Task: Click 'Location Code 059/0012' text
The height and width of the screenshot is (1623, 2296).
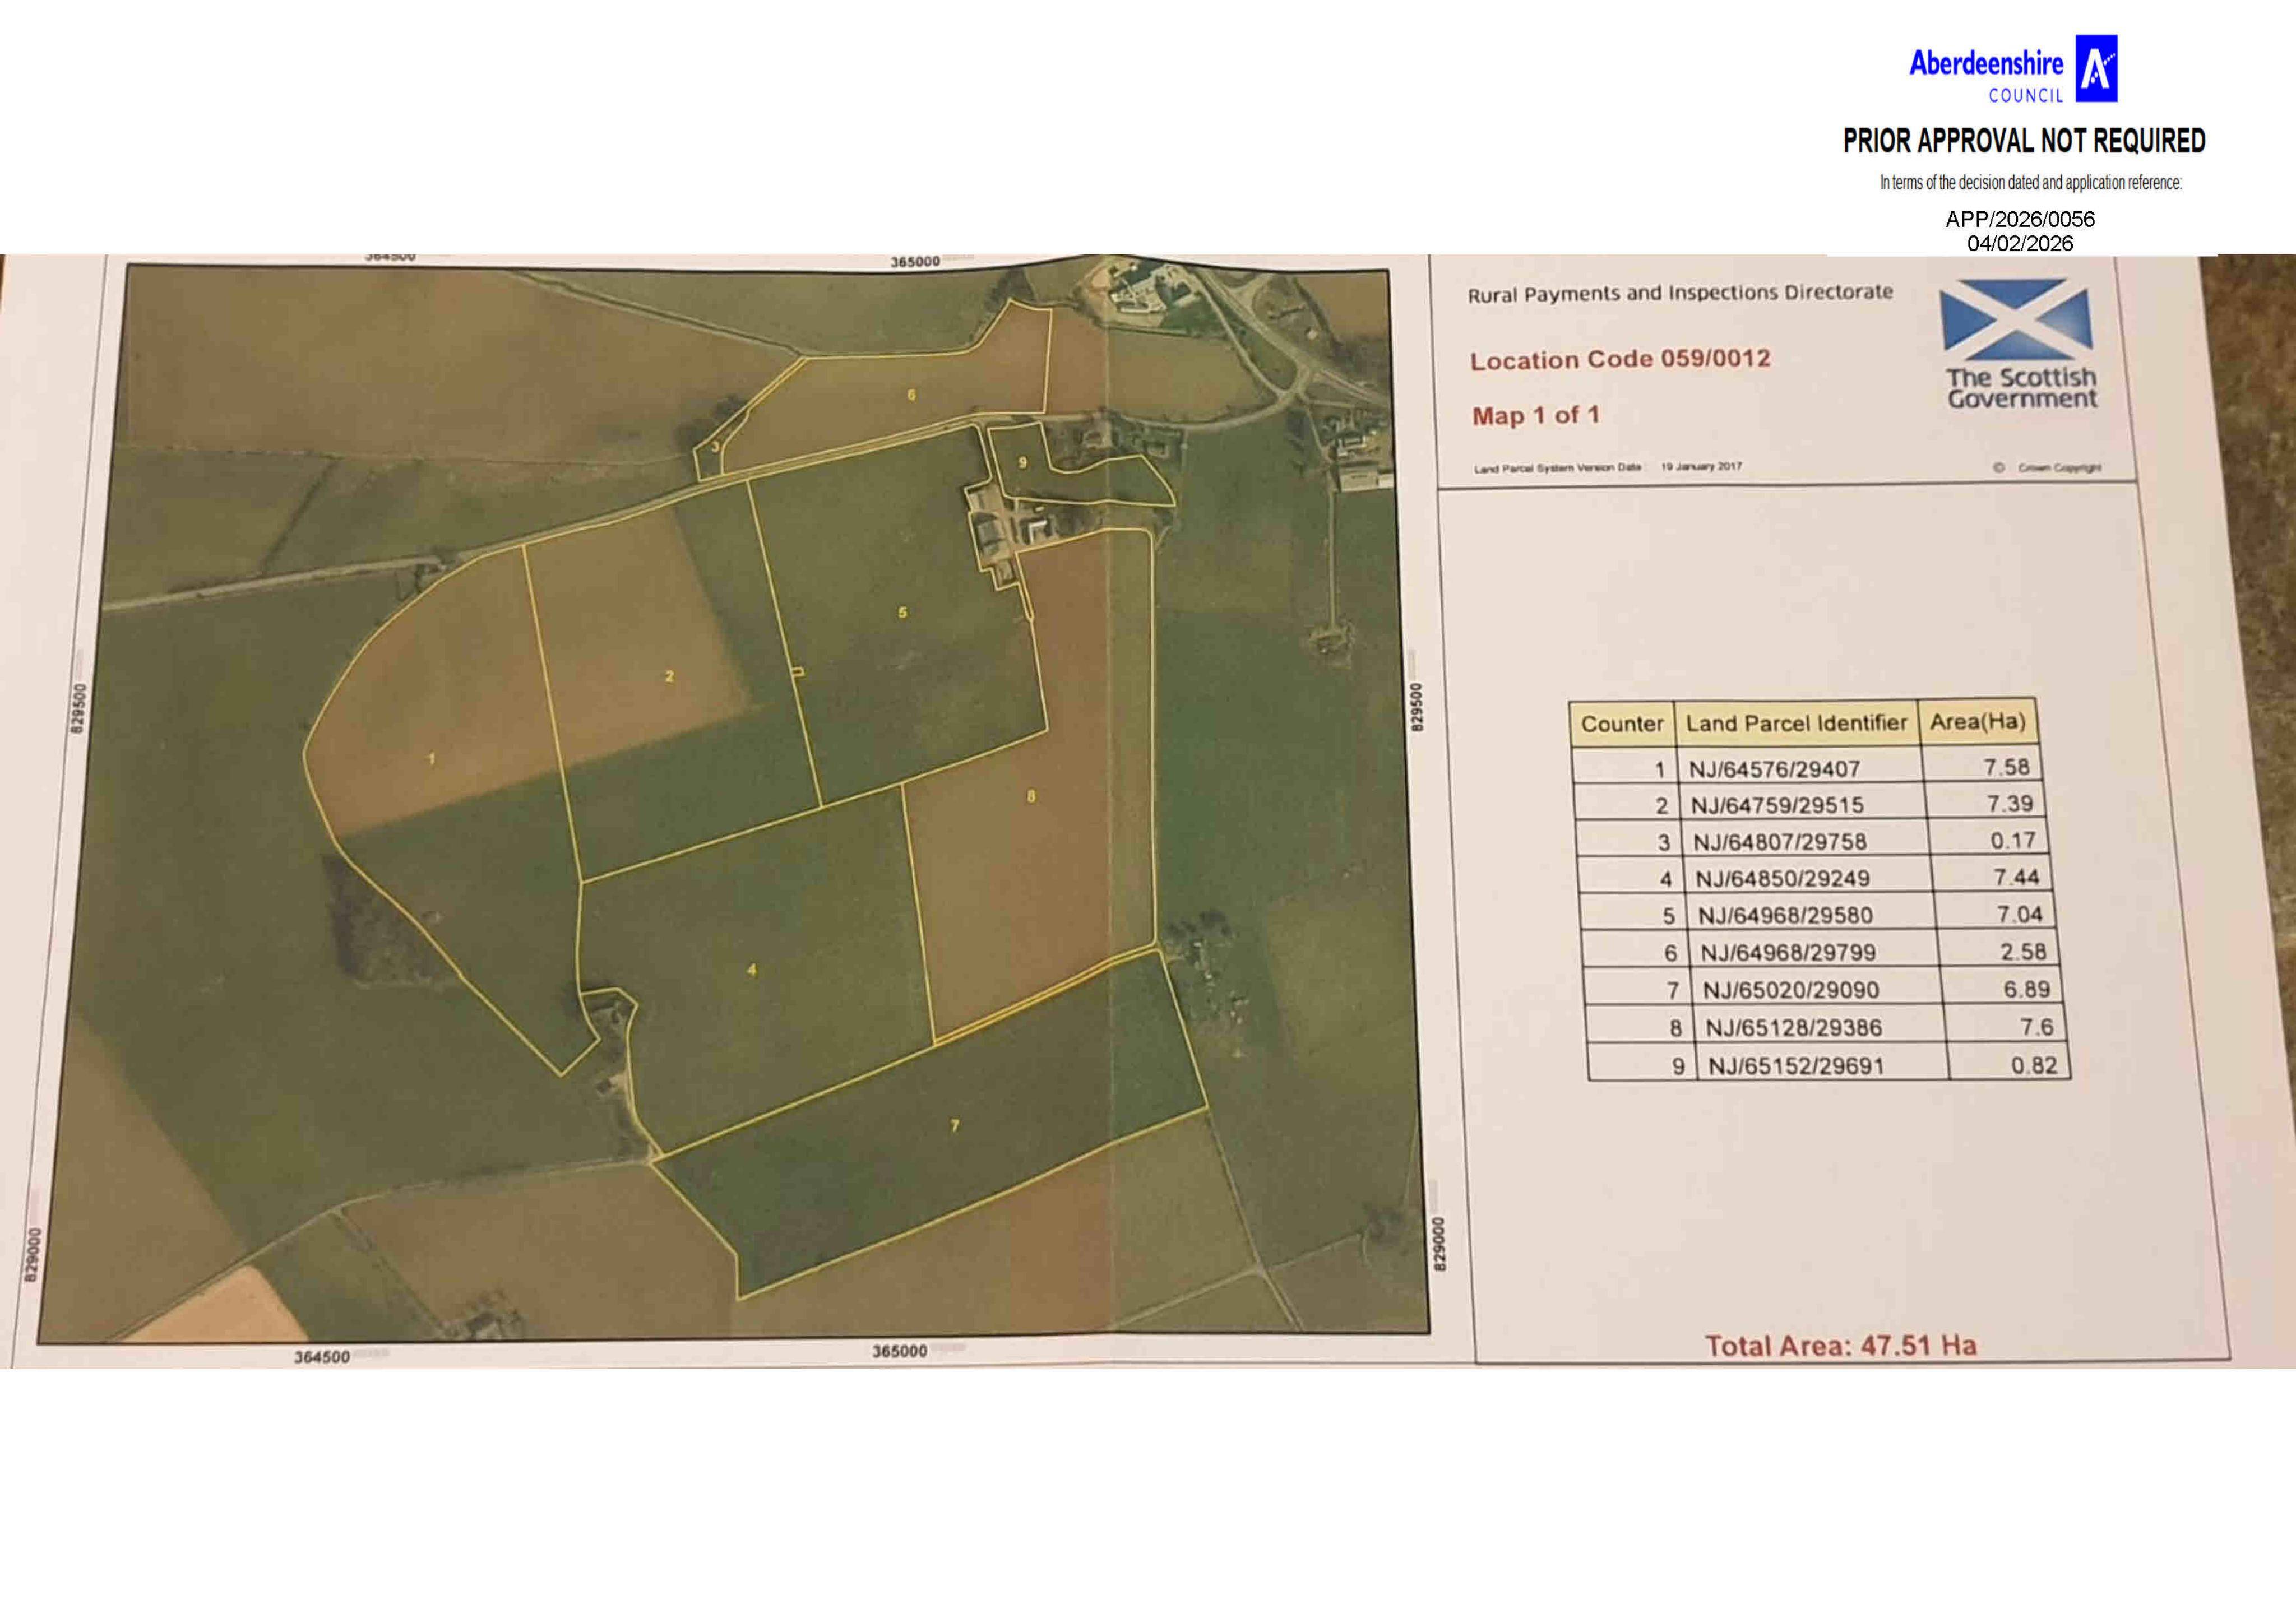Action: (1620, 359)
